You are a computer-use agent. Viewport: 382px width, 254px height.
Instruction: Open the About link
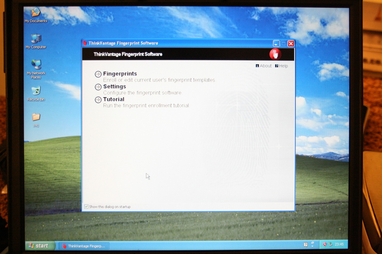[264, 66]
